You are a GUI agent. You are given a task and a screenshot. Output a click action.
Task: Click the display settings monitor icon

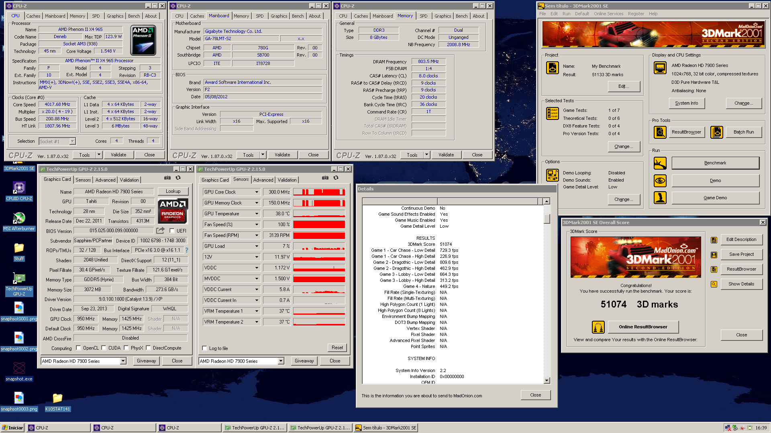coord(660,68)
